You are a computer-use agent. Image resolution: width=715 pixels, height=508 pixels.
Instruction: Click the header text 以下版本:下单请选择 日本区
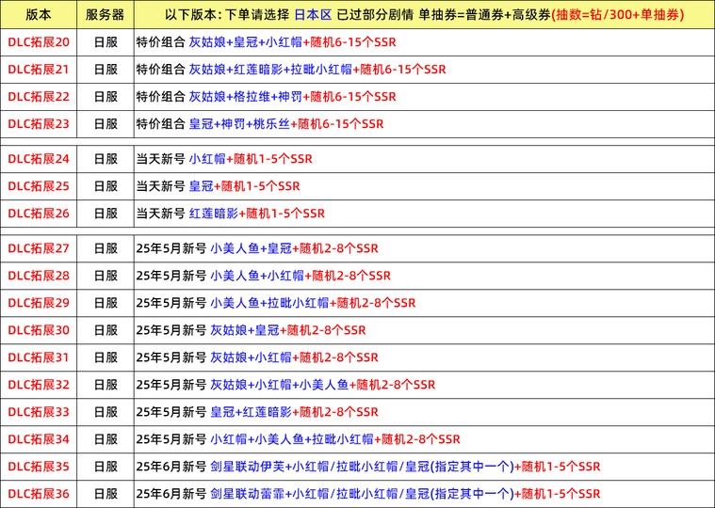[249, 14]
